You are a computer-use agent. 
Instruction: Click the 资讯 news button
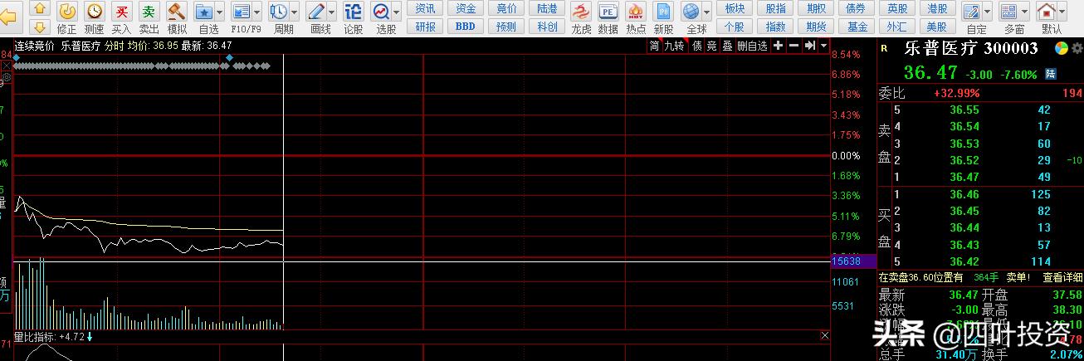point(426,8)
